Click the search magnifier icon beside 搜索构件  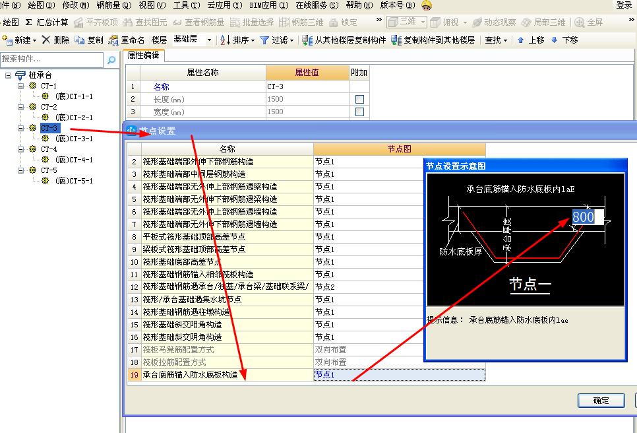pos(111,60)
